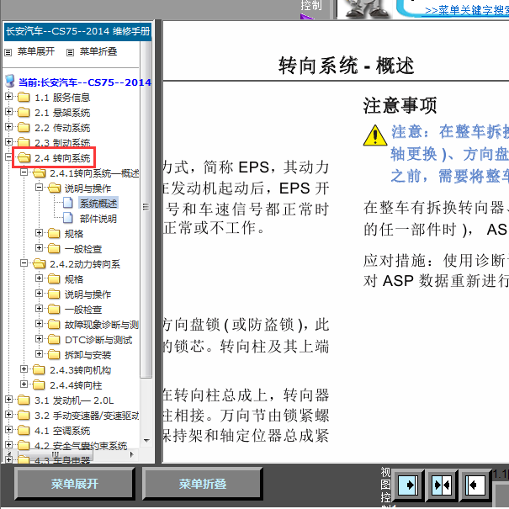The image size is (509, 509).
Task: Collapse the 2.4.2动力转向系 node
Action: click(x=24, y=263)
